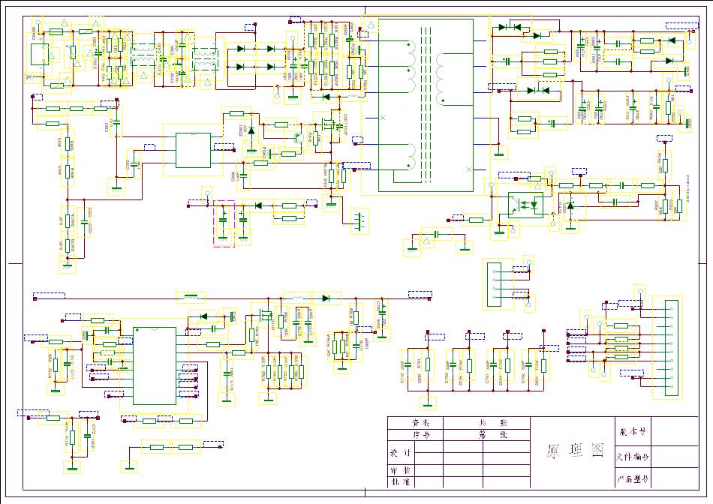Select capacitor C806
The image size is (713, 504).
coord(244,175)
